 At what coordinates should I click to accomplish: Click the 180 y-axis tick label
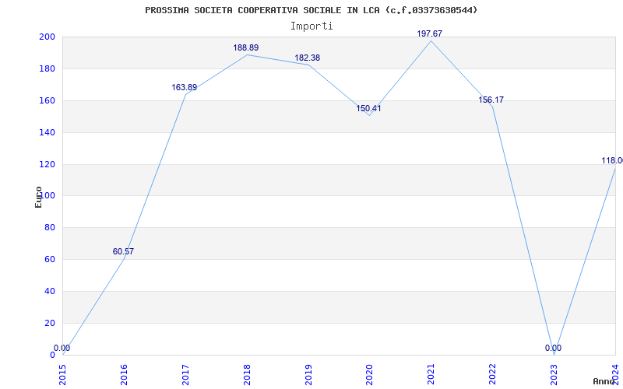point(47,69)
